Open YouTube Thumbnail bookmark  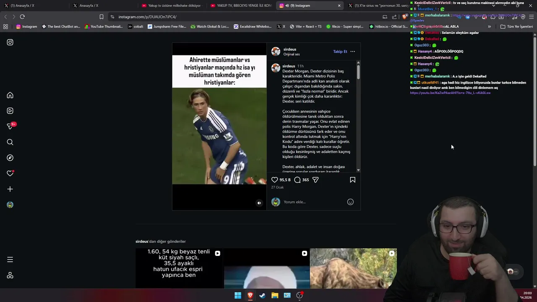click(104, 26)
